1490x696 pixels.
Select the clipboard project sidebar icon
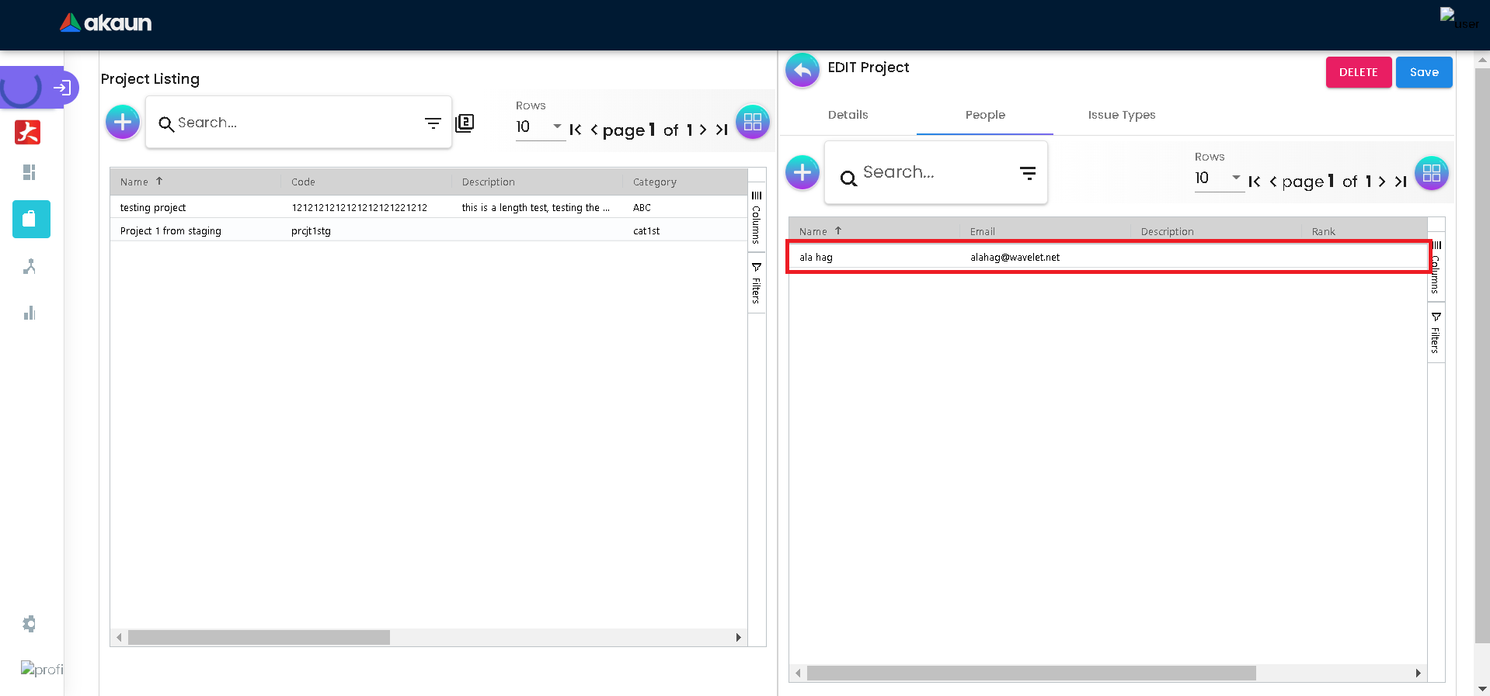(x=31, y=219)
